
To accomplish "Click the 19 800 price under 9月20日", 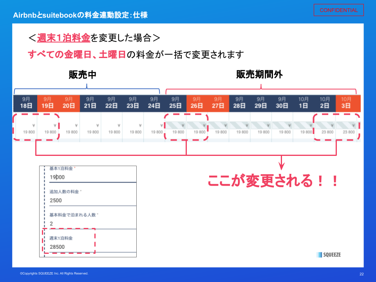I will pos(72,132).
